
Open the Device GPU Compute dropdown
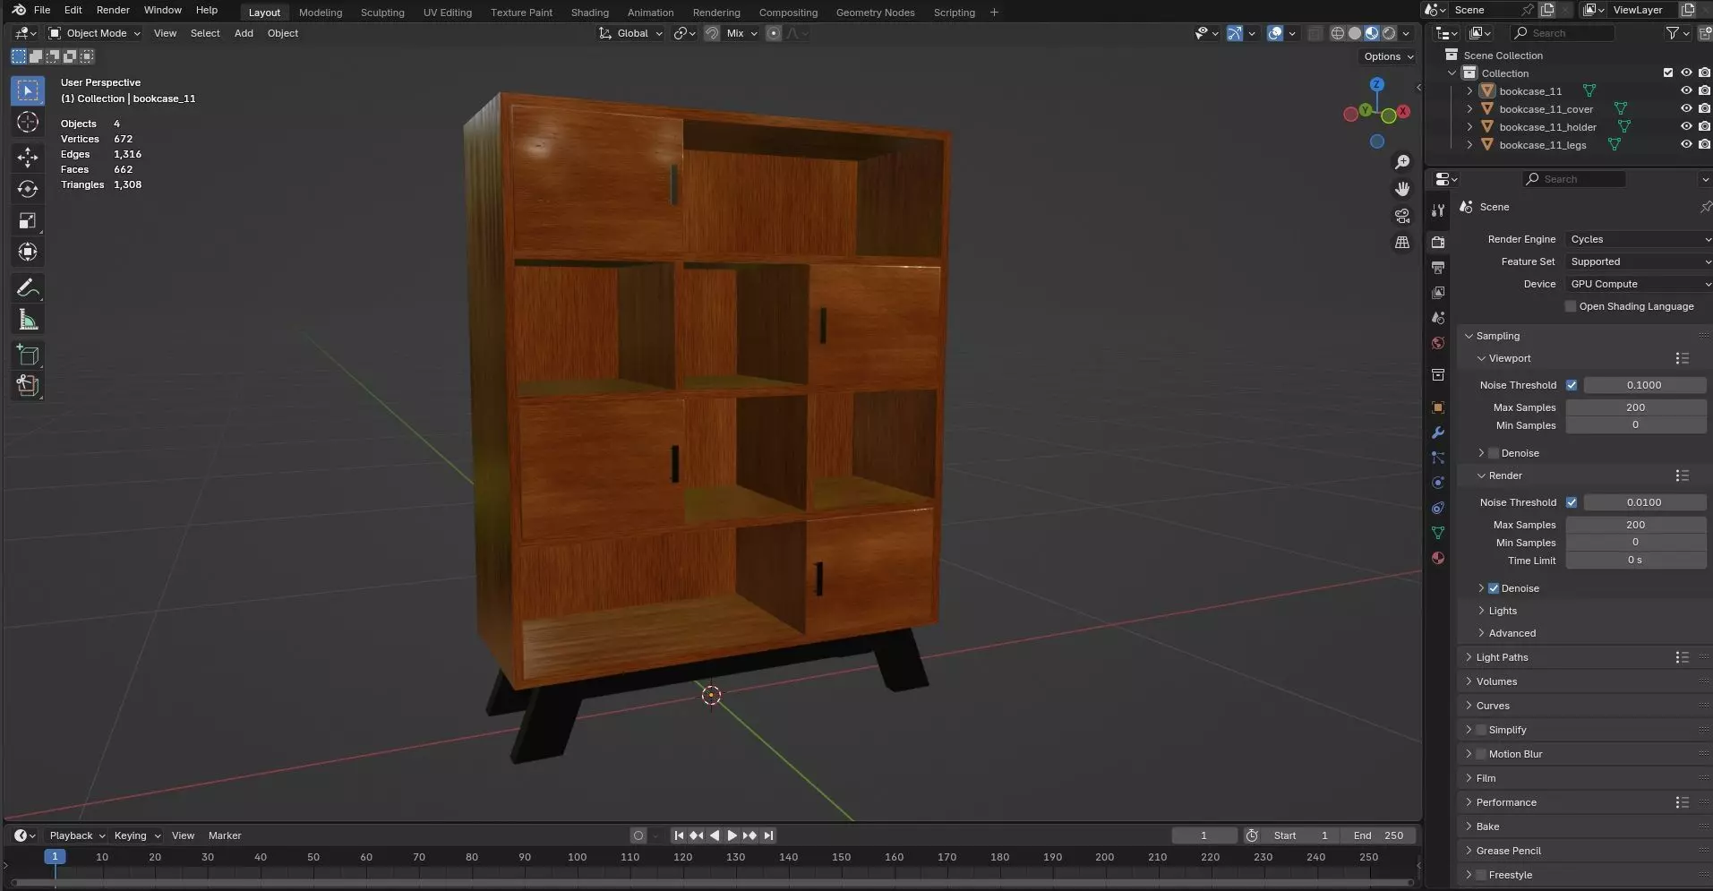[1639, 284]
